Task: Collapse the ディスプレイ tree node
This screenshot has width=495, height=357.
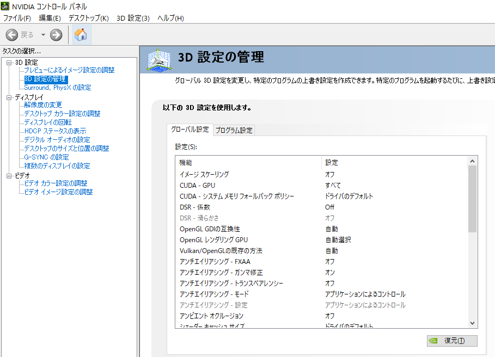Action: pyautogui.click(x=9, y=97)
